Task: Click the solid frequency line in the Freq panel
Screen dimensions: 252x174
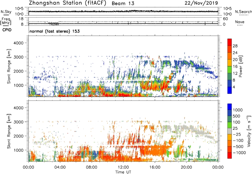Action: [123, 24]
